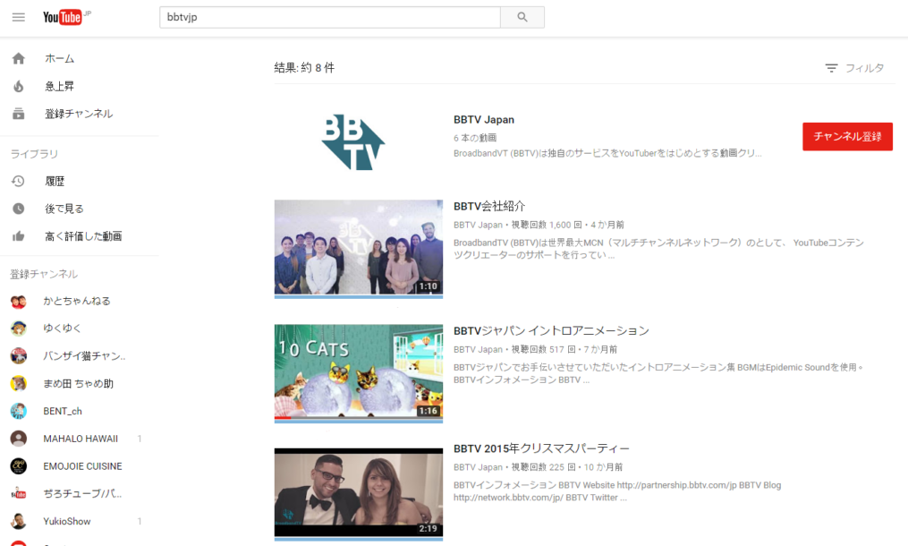Image resolution: width=908 pixels, height=546 pixels.
Task: Click the BENT_ch channel avatar
Action: tap(19, 411)
